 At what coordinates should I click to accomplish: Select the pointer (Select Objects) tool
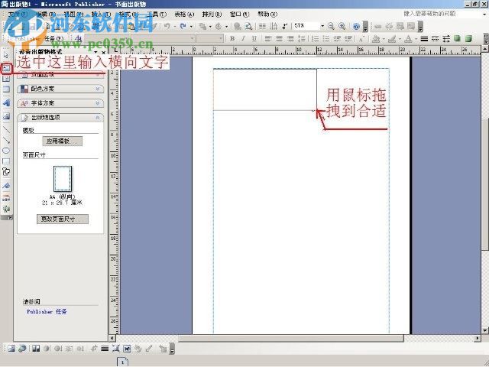point(6,55)
